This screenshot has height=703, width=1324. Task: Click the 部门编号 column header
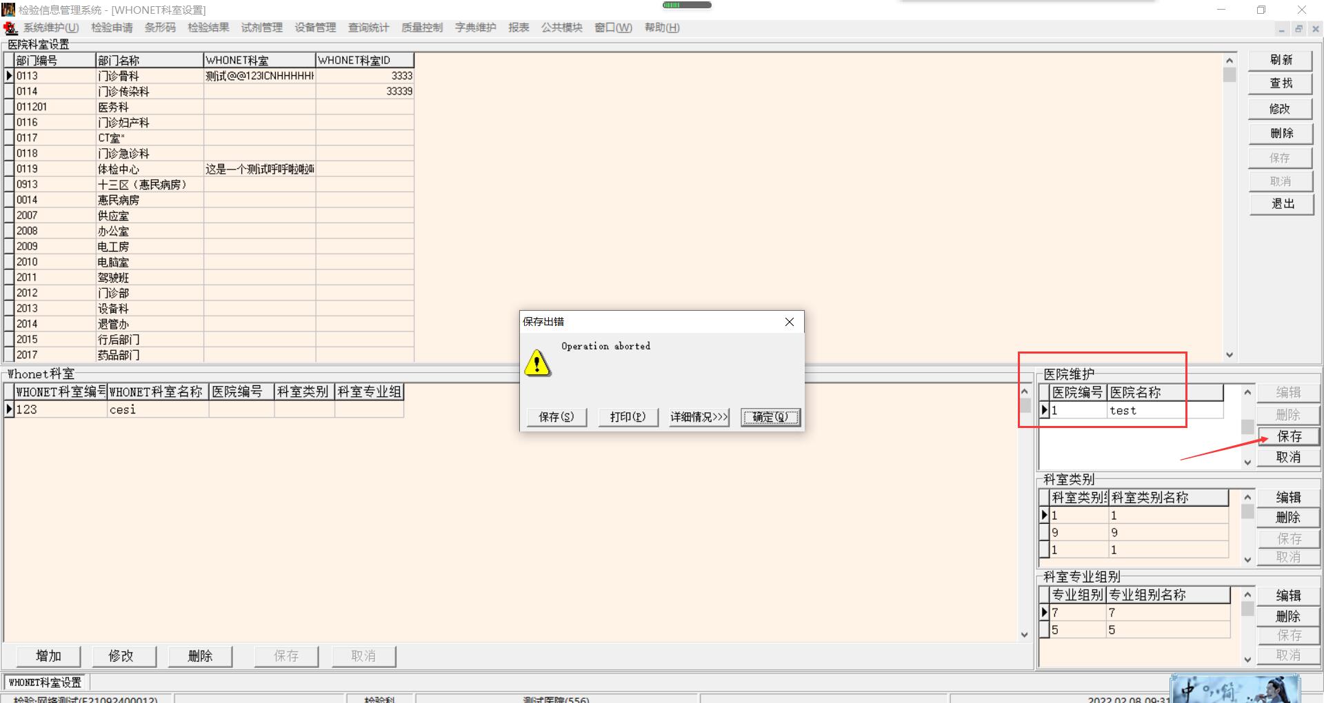[x=55, y=61]
